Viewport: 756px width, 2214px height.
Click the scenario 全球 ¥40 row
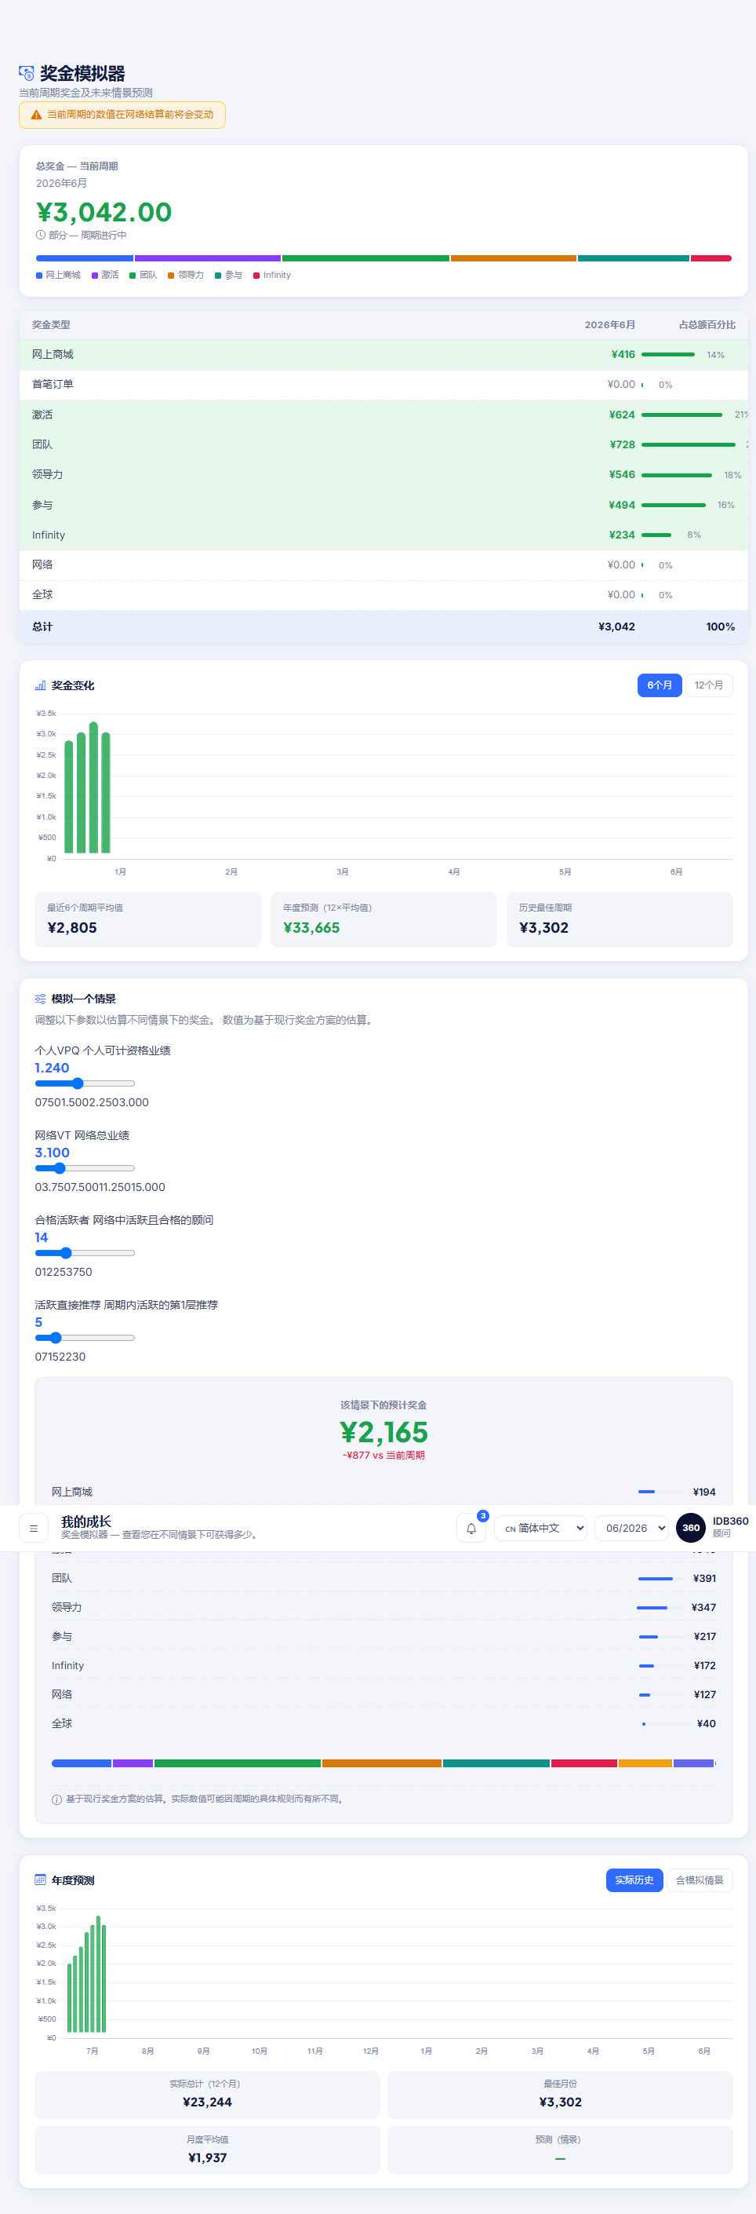tap(383, 1723)
